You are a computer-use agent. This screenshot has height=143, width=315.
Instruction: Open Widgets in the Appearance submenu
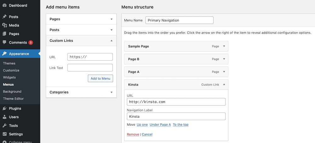[x=9, y=77]
